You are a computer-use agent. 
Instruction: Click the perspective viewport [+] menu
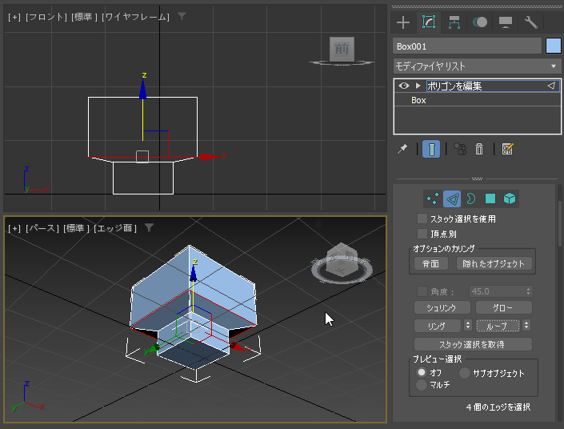point(14,228)
